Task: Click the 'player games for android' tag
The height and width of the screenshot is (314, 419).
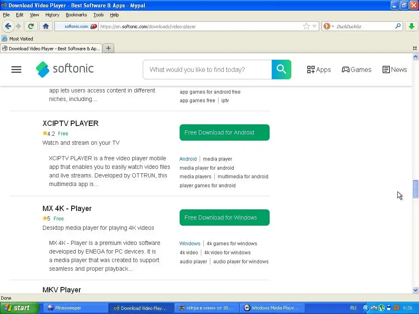Action: coord(207,186)
